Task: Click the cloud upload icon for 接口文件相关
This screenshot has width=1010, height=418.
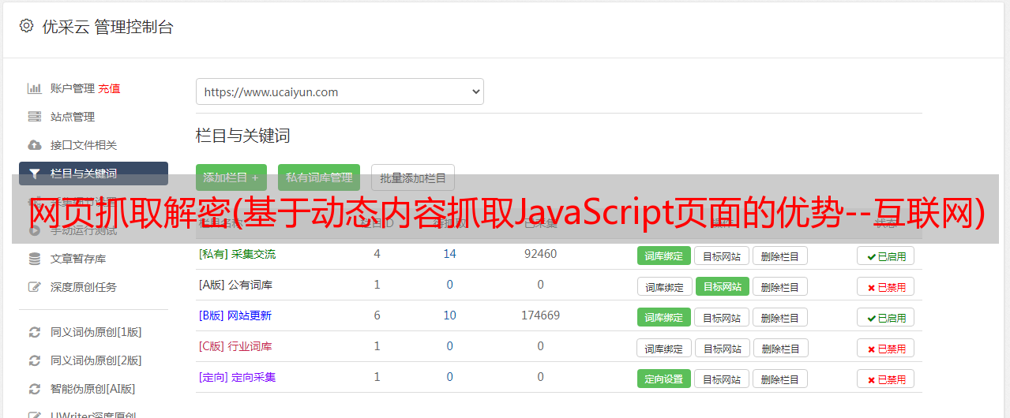Action: point(34,145)
